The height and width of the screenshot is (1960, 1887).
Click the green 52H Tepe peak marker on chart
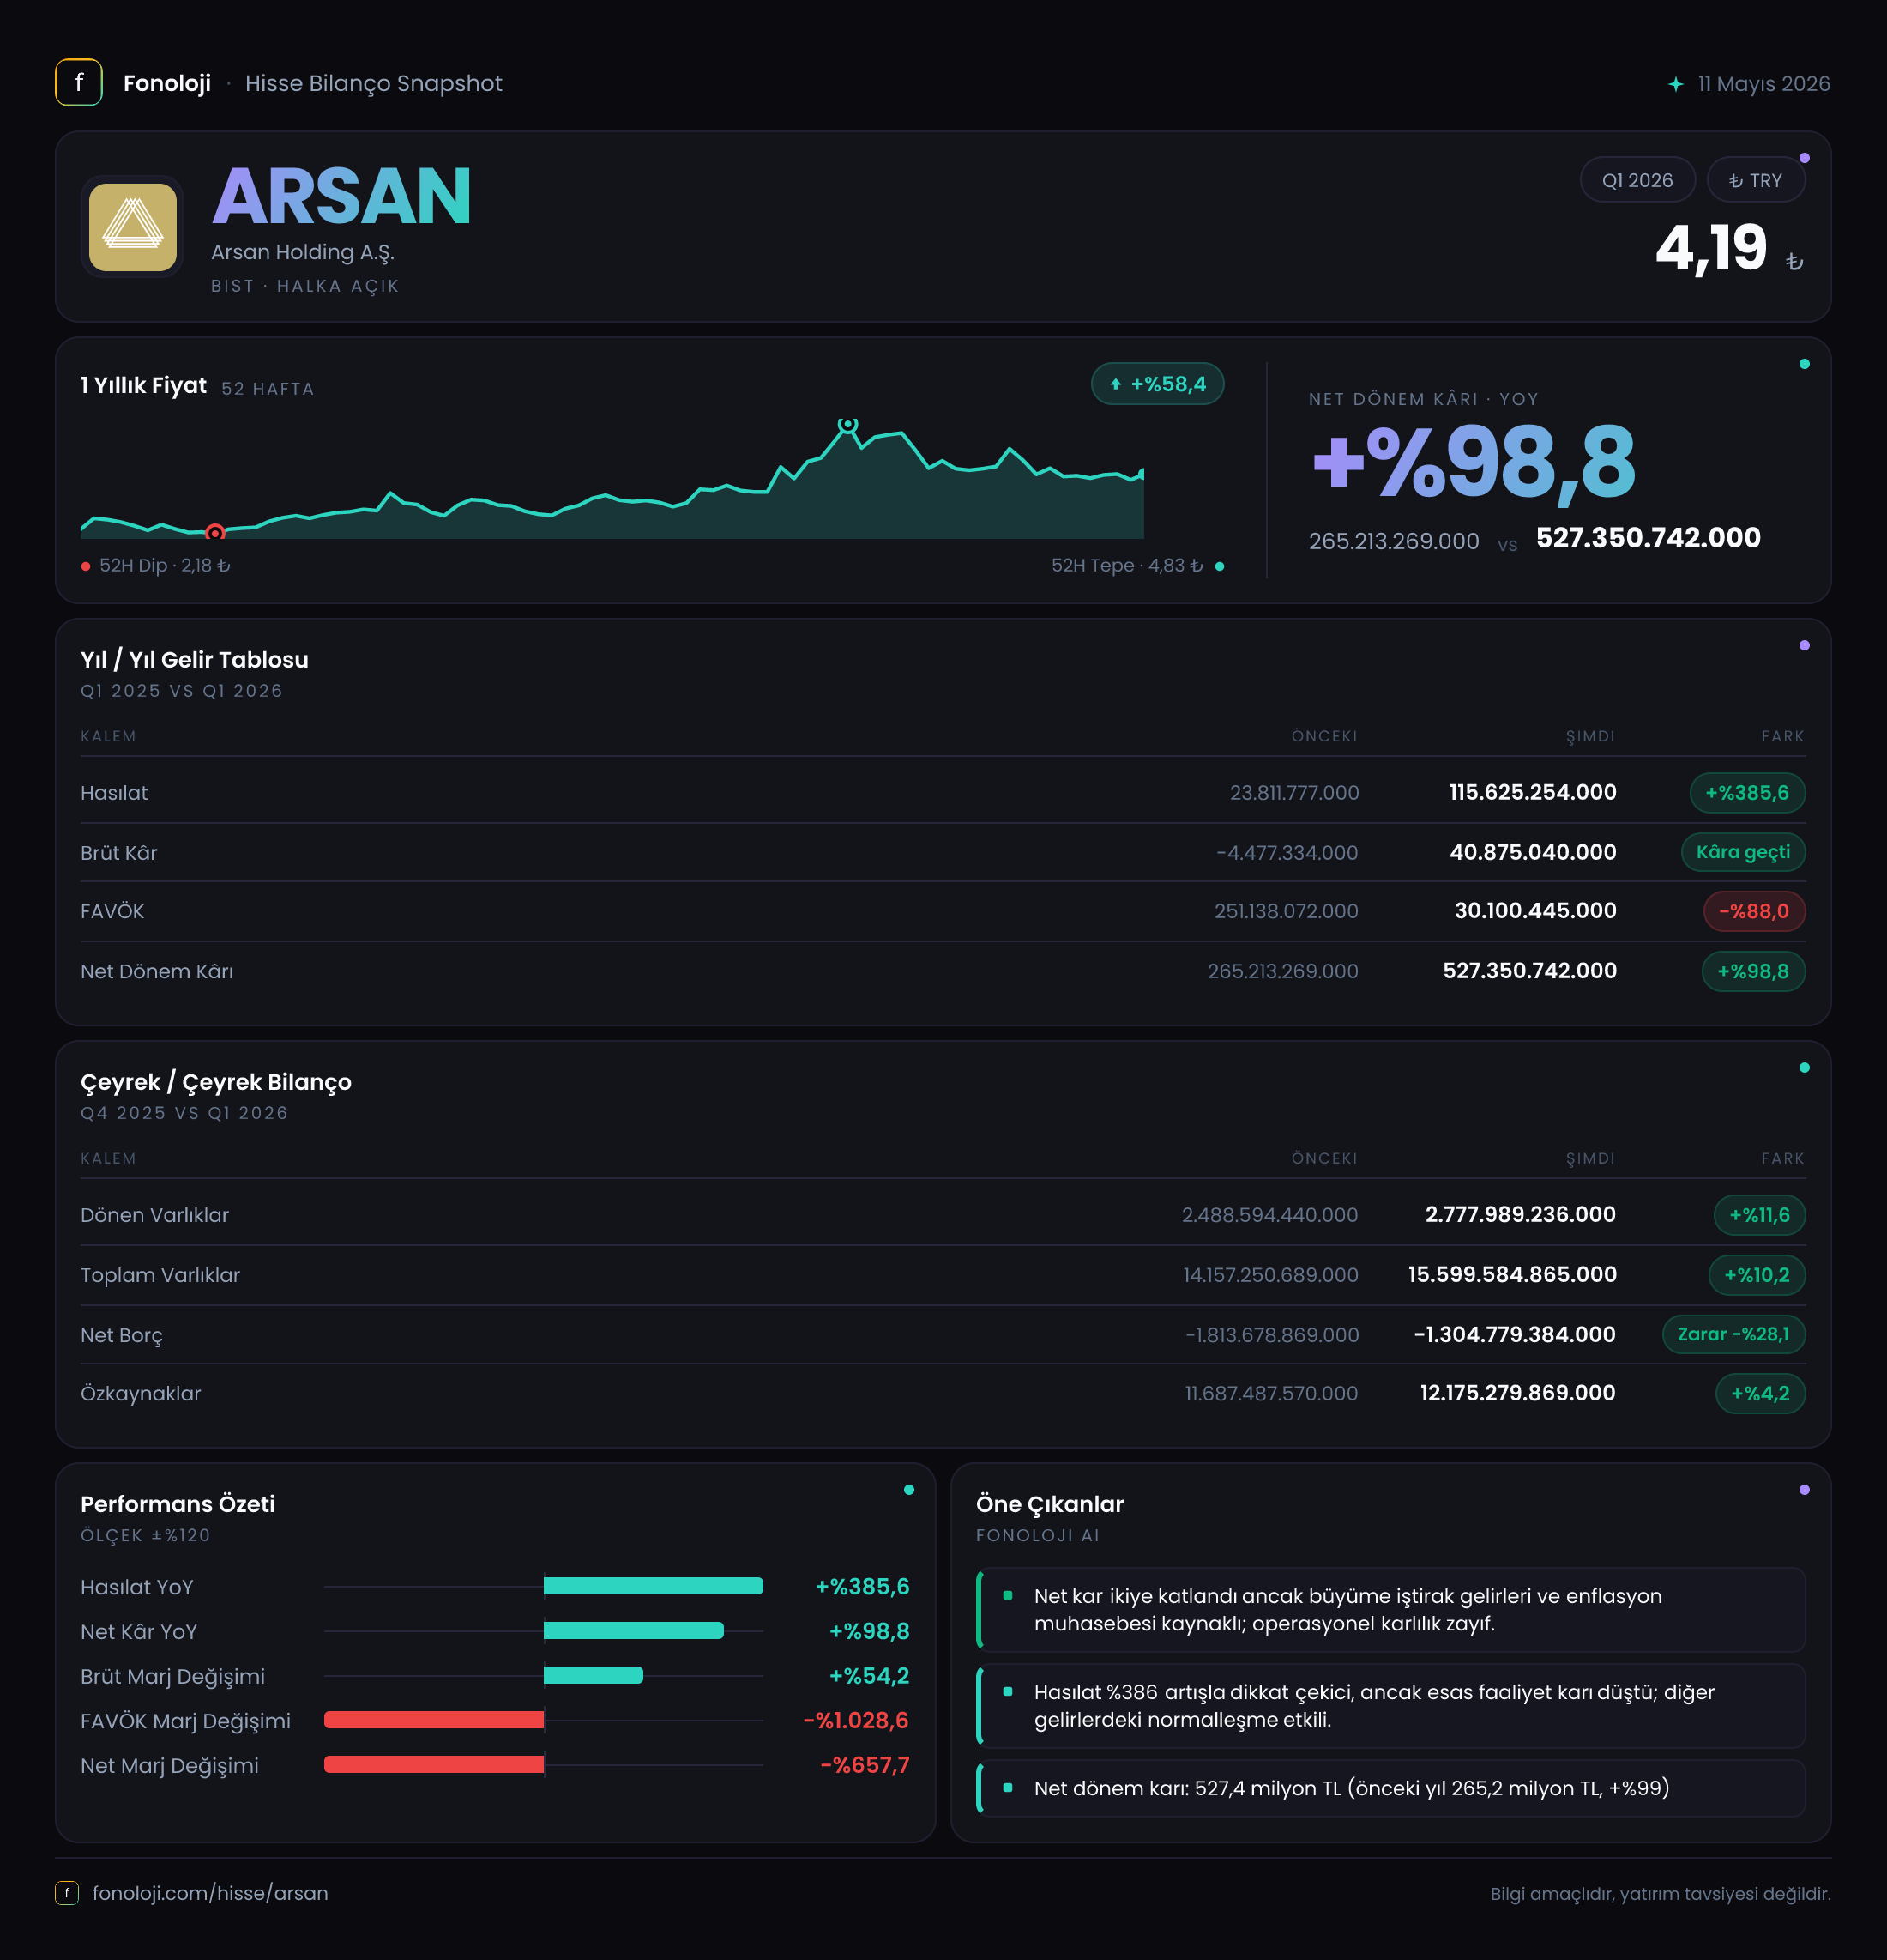(847, 424)
